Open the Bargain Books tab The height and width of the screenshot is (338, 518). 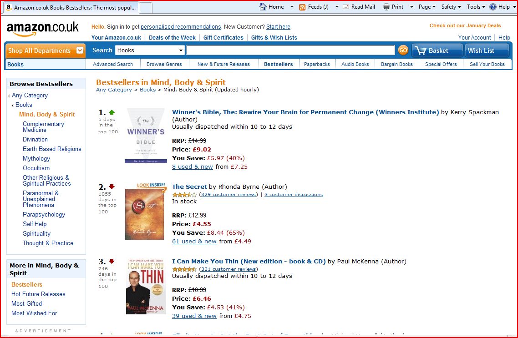(397, 64)
